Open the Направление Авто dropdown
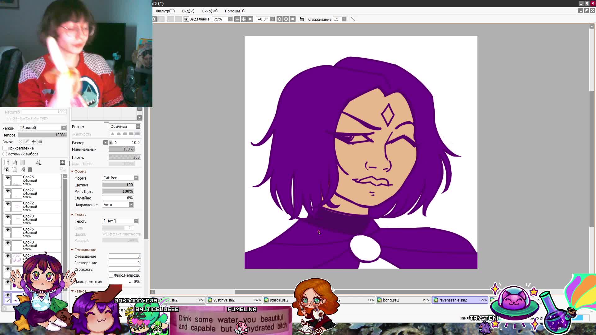 (118, 205)
